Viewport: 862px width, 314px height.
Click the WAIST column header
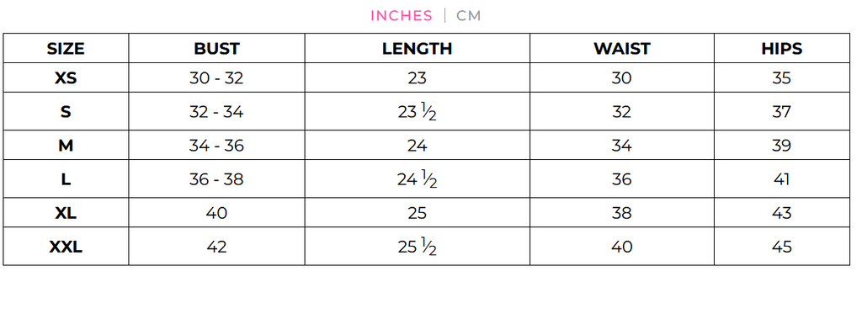(622, 48)
